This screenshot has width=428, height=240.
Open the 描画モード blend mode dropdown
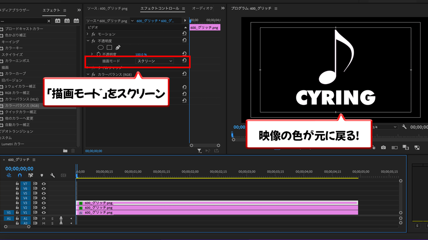tap(155, 61)
